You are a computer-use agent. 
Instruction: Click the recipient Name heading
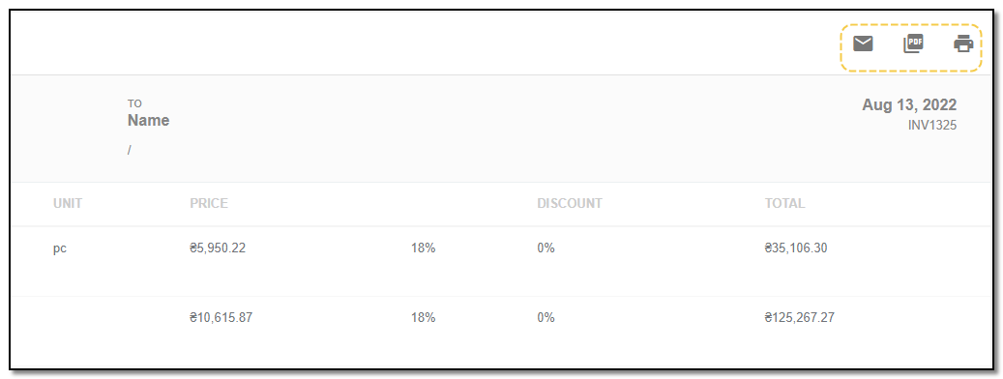click(x=148, y=120)
